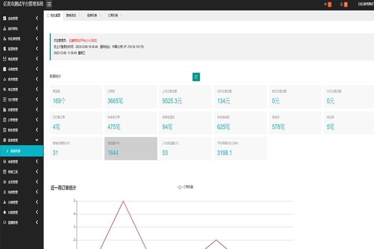Open the bell notifications icon in header

click(x=341, y=4)
